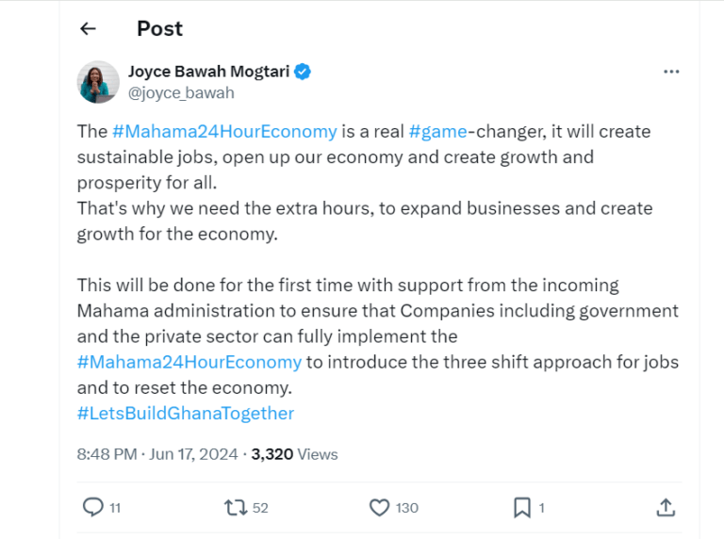Click the @joyce_bawah handle

(181, 92)
